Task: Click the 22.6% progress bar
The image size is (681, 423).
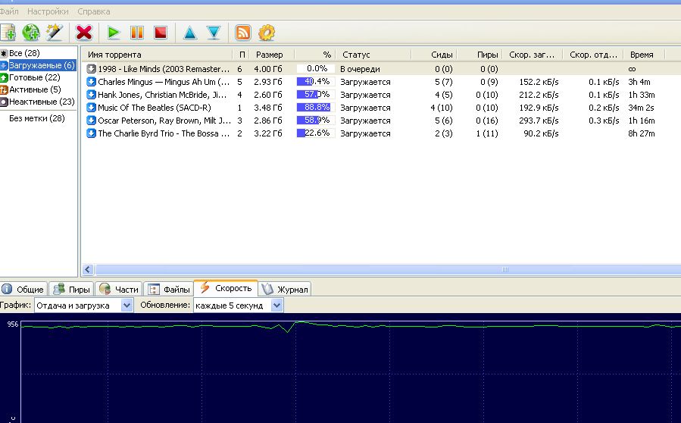Action: [x=316, y=133]
